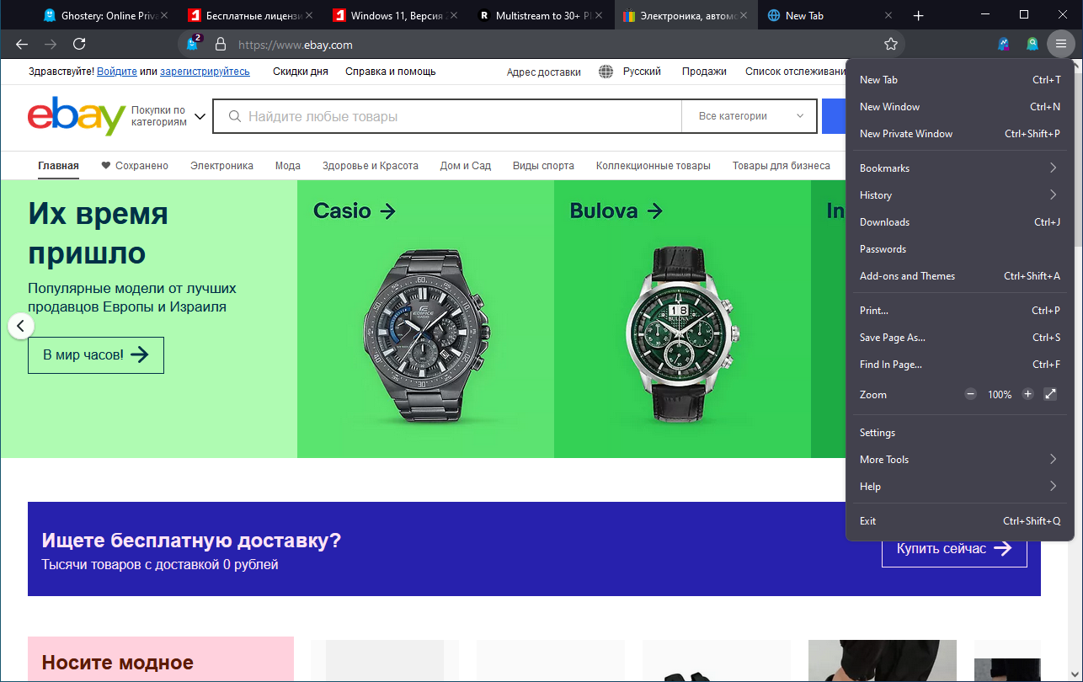1083x682 pixels.
Task: Click the Casio Edifice watch image
Action: pyautogui.click(x=425, y=335)
